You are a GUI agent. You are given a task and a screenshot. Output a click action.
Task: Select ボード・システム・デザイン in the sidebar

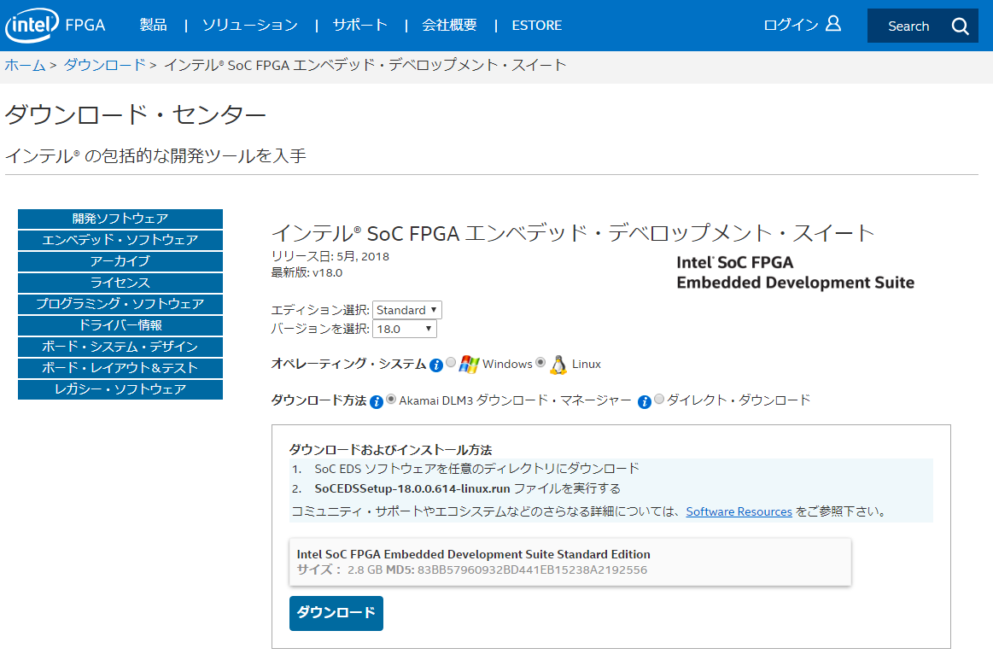[120, 348]
